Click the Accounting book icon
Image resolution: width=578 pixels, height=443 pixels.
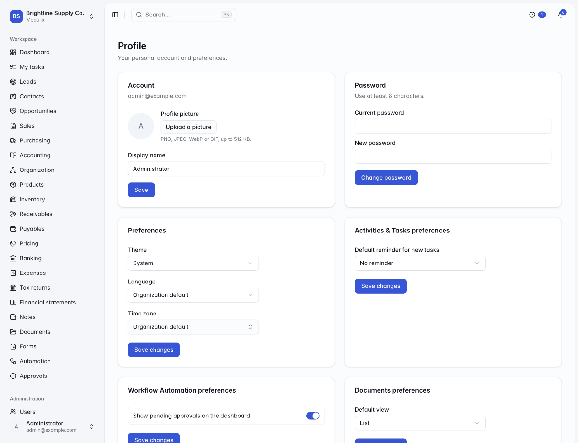pyautogui.click(x=13, y=155)
